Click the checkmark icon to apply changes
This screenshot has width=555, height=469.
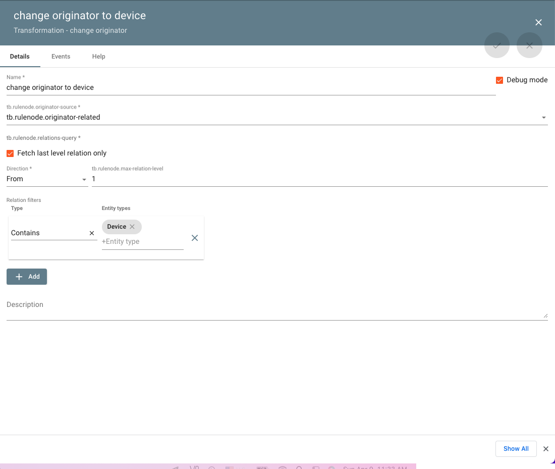pos(496,45)
